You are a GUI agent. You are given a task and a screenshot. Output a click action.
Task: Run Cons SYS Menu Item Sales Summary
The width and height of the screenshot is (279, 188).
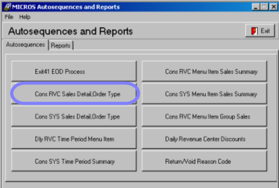[x=205, y=94]
